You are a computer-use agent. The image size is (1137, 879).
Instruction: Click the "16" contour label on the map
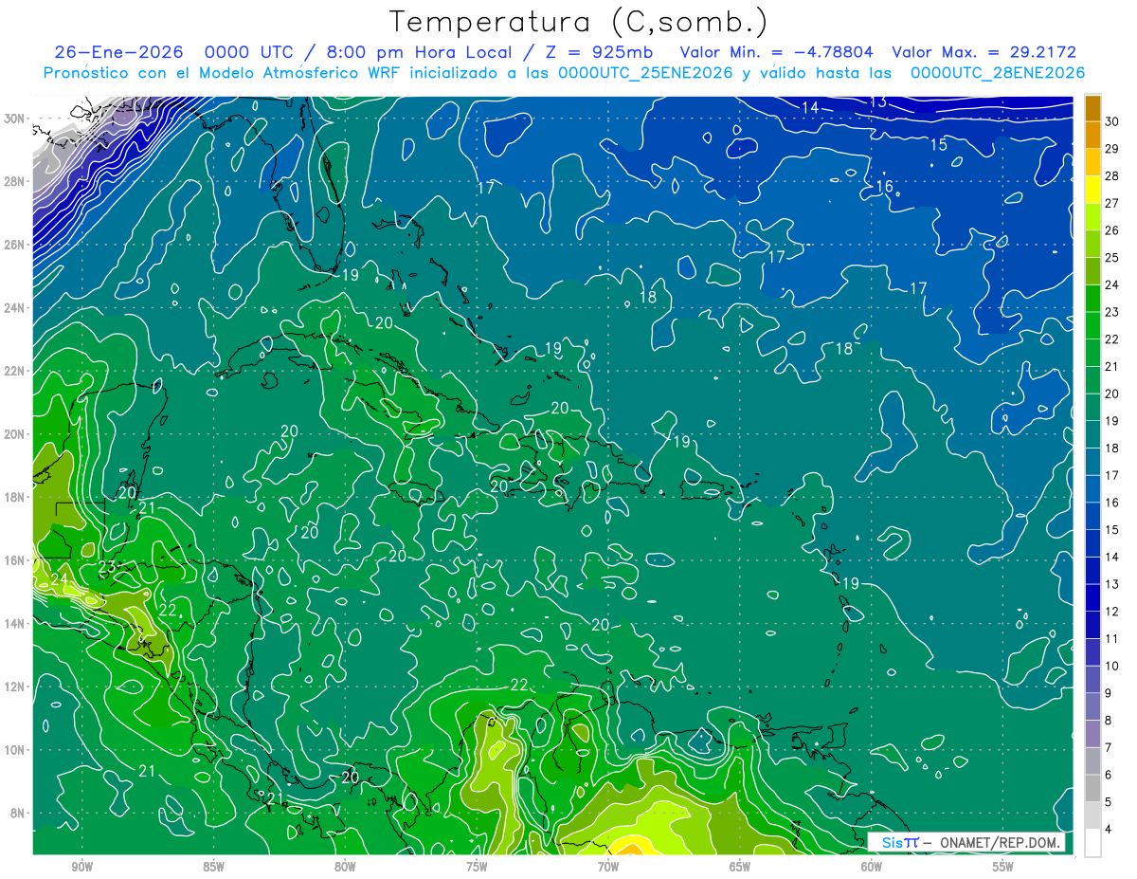pos(884,186)
